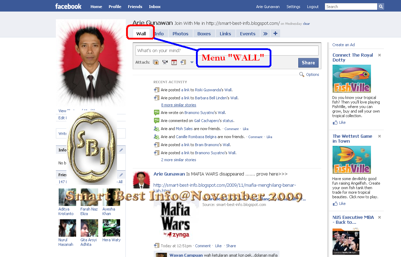The width and height of the screenshot is (401, 257).
Task: Open FishVille image in Wettest Game ad
Action: (x=352, y=160)
